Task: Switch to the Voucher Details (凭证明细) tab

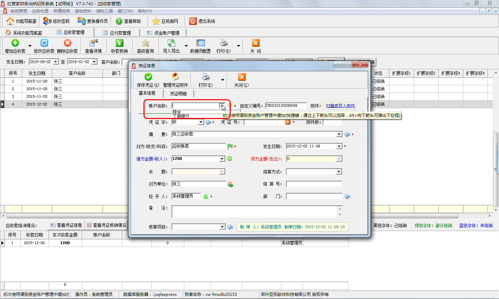Action: [178, 94]
